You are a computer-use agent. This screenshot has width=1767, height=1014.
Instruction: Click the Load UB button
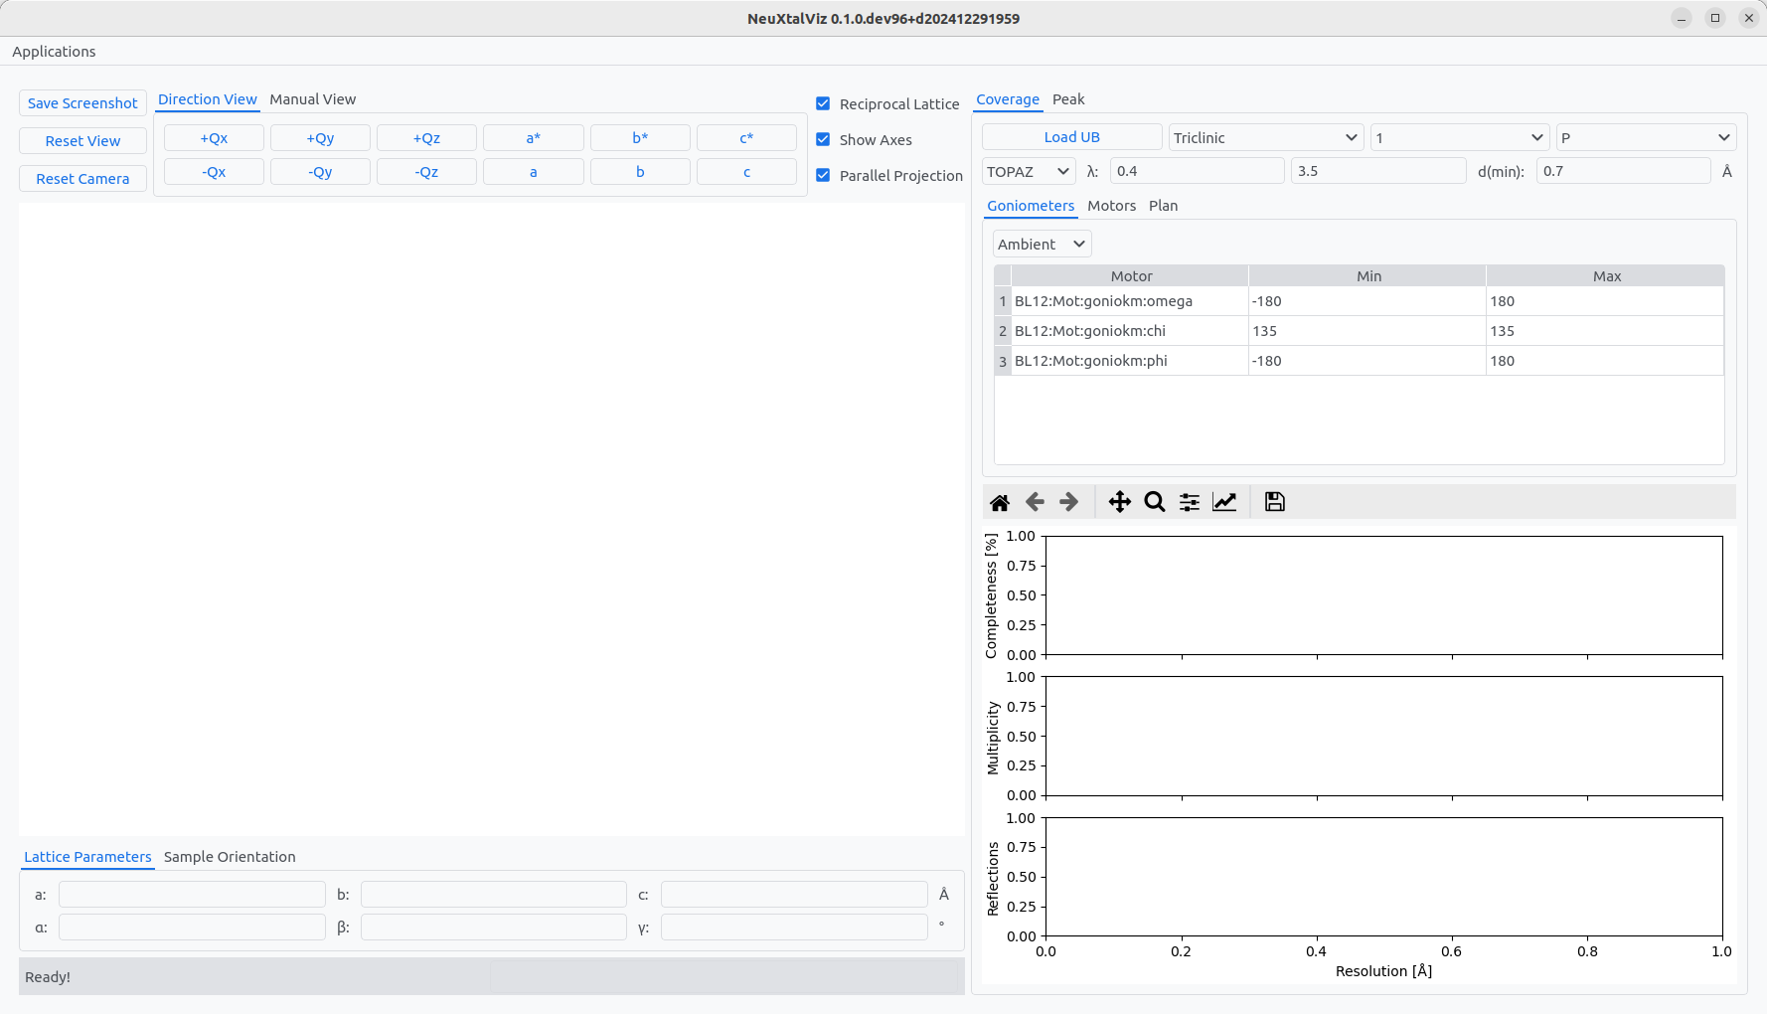tap(1071, 137)
